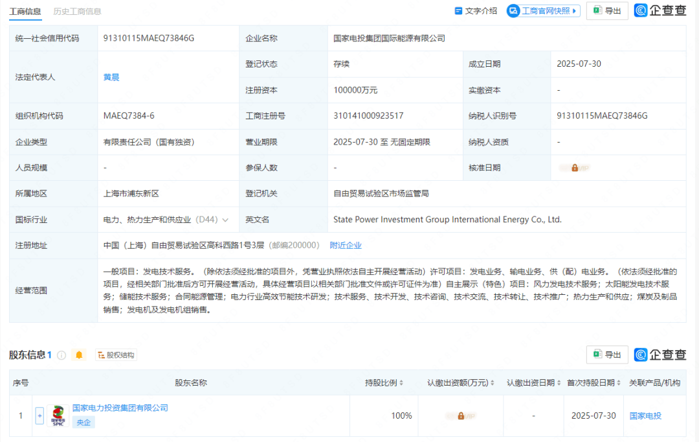
Task: Click the VIP lock in 认缴出资额 cell
Action: pos(461,416)
